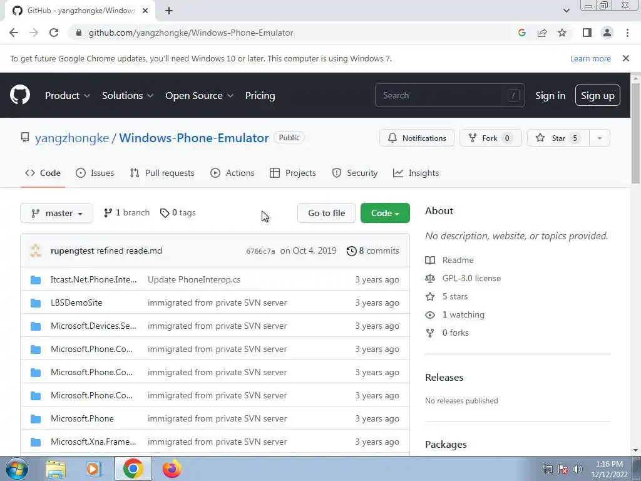Open the green Code dropdown button

click(x=385, y=213)
